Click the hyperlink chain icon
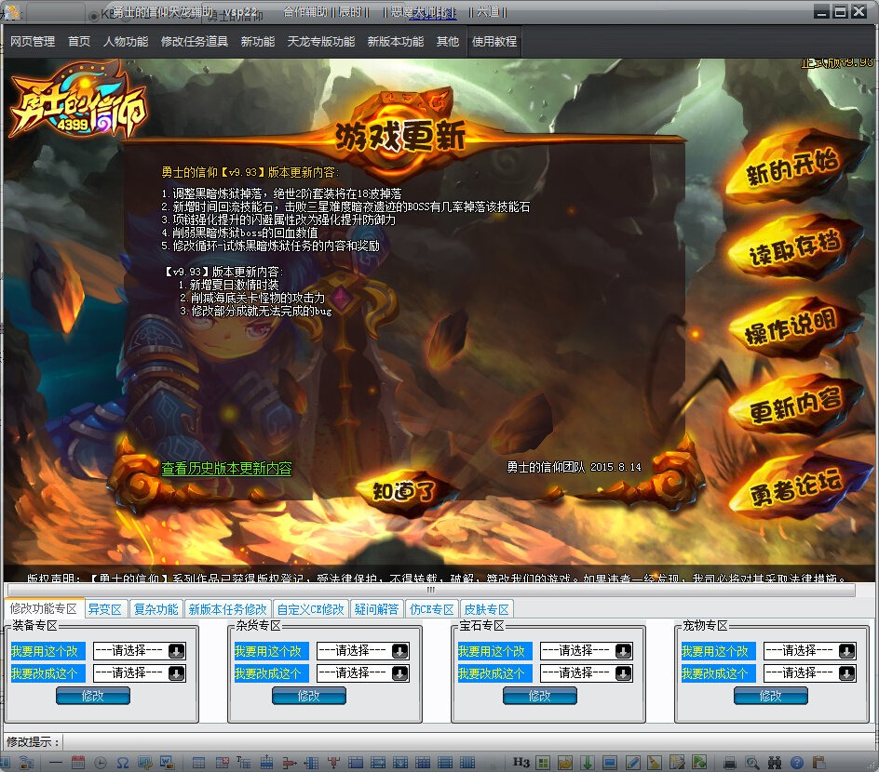 [x=145, y=760]
